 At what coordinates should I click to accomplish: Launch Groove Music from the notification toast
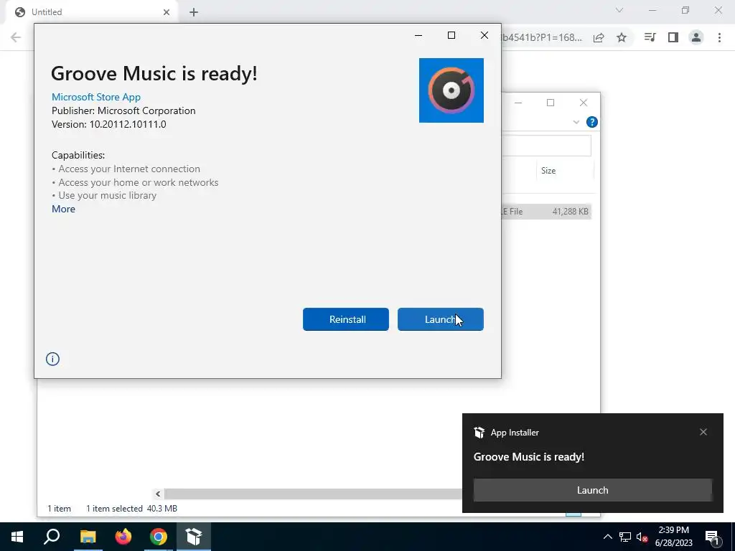click(592, 490)
